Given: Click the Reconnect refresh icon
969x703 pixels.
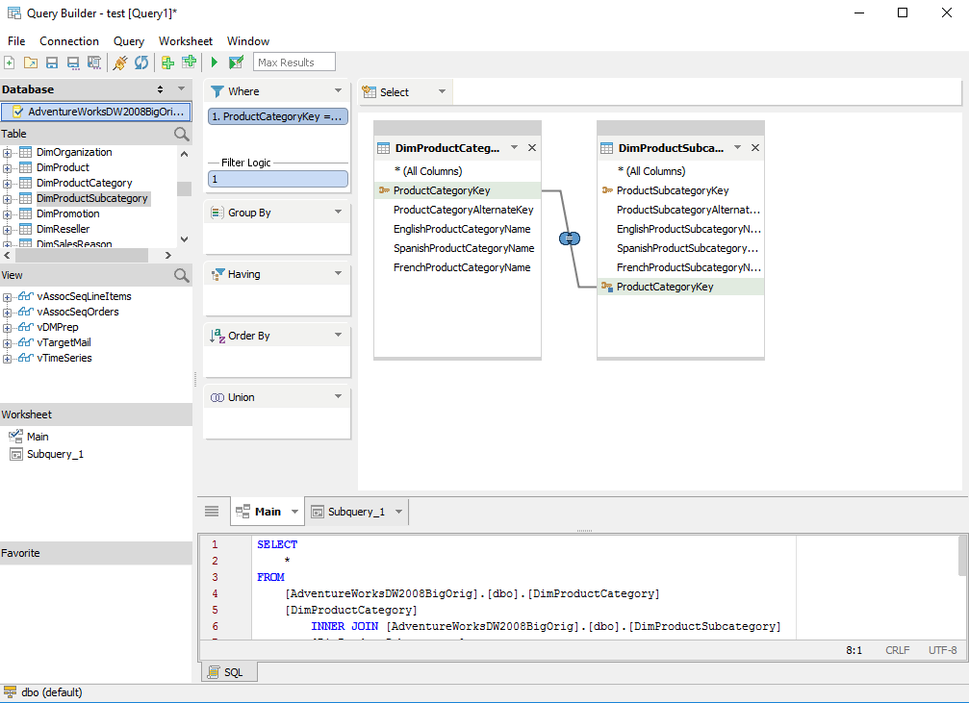Looking at the screenshot, I should click(140, 62).
